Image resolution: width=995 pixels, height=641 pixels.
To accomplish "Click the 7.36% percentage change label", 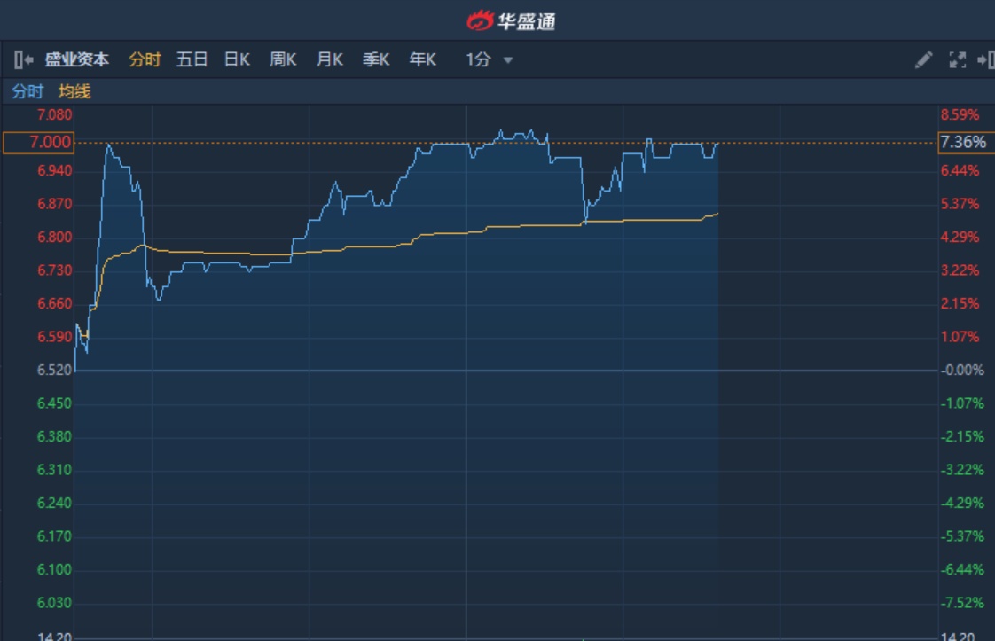I will [x=963, y=143].
